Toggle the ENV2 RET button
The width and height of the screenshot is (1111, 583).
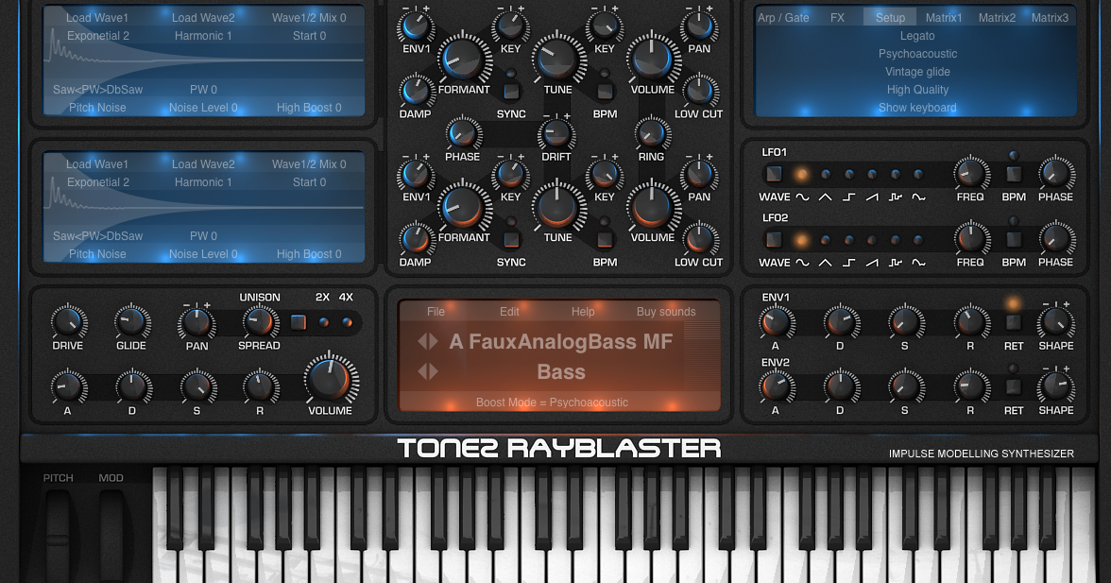[1014, 386]
